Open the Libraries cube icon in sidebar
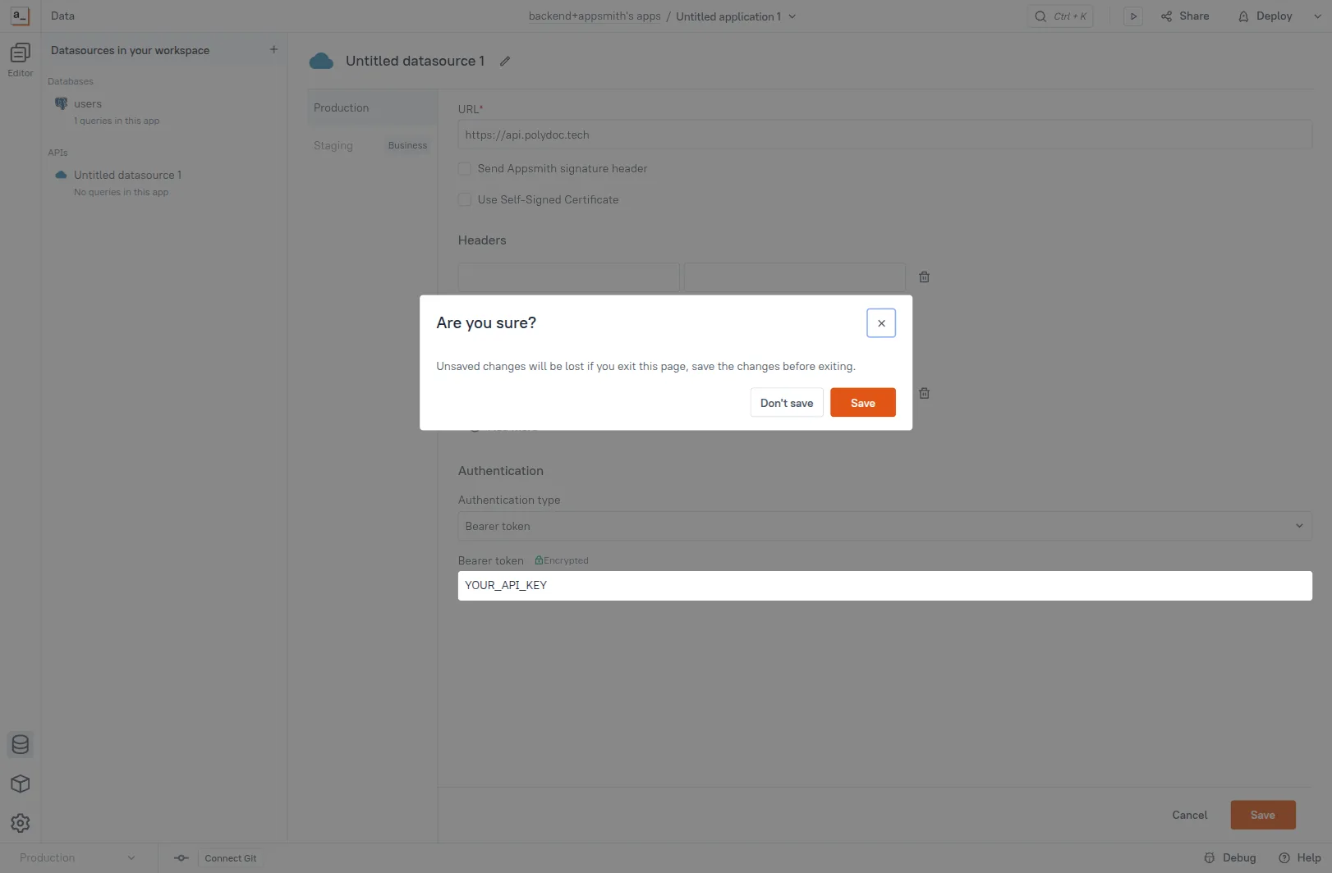This screenshot has width=1332, height=873. coord(21,784)
